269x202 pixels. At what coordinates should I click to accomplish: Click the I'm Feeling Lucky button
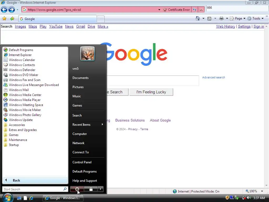point(151,92)
